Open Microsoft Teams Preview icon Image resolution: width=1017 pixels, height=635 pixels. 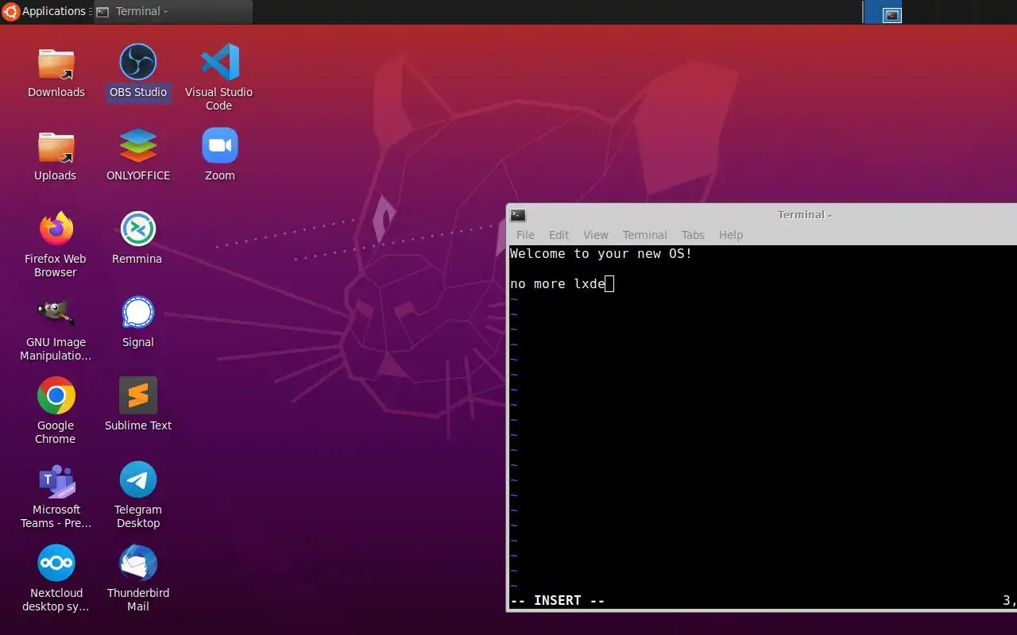pyautogui.click(x=56, y=480)
